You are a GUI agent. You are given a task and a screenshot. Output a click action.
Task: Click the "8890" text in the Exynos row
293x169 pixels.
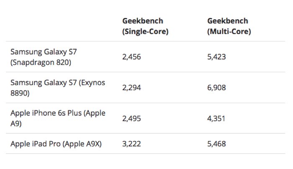[20, 93]
